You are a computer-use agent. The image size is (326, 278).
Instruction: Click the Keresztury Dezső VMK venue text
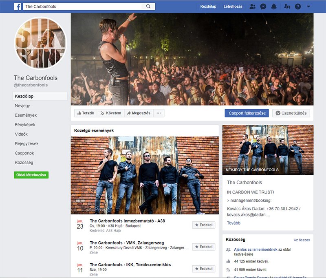[136, 248]
